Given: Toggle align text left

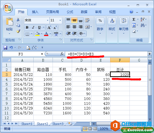Looking at the screenshot, I should 68,27.
